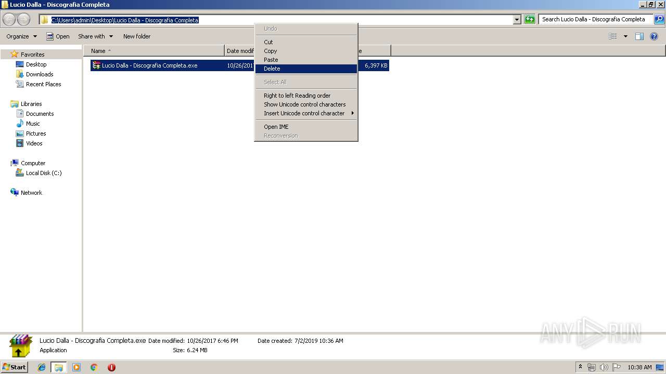This screenshot has width=666, height=374.
Task: Click the green refresh button
Action: [x=530, y=20]
